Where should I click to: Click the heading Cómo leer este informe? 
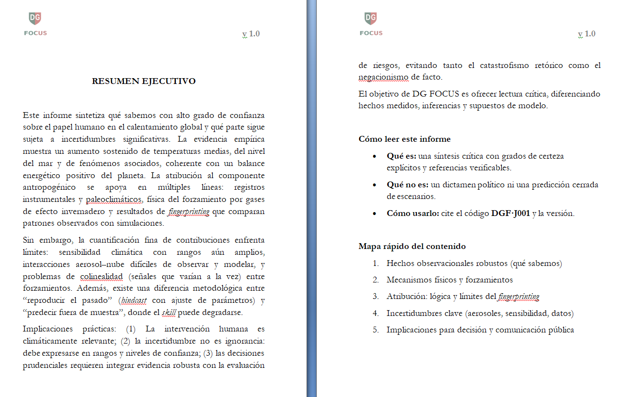tap(404, 139)
